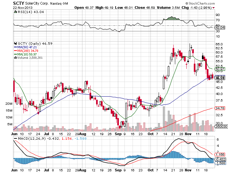Click the SCTY ticker symbol title
The image size is (228, 173).
coord(18,3)
